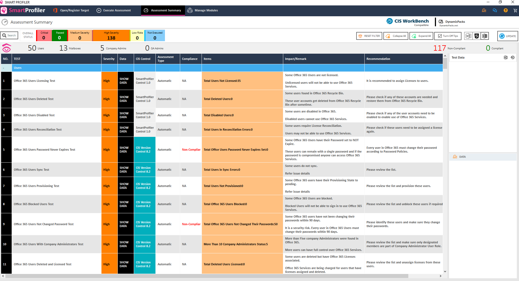The width and height of the screenshot is (519, 281).
Task: Click the Collapse All button
Action: [396, 36]
